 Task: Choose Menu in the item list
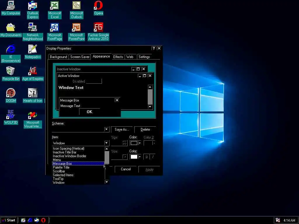78,160
